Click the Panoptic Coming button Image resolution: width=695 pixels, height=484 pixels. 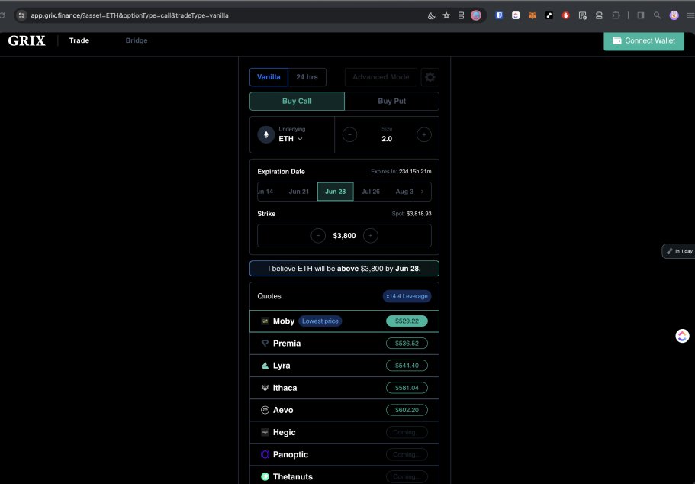407,454
